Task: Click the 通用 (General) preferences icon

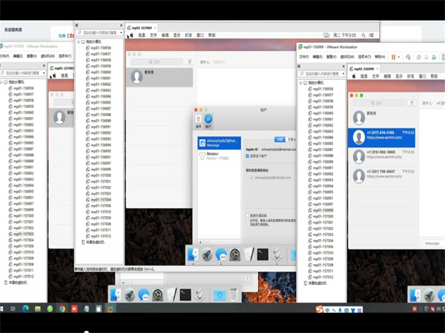Action: pyautogui.click(x=198, y=119)
